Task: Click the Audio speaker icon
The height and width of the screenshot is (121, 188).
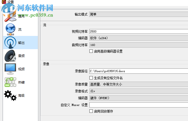Action: tap(10, 56)
